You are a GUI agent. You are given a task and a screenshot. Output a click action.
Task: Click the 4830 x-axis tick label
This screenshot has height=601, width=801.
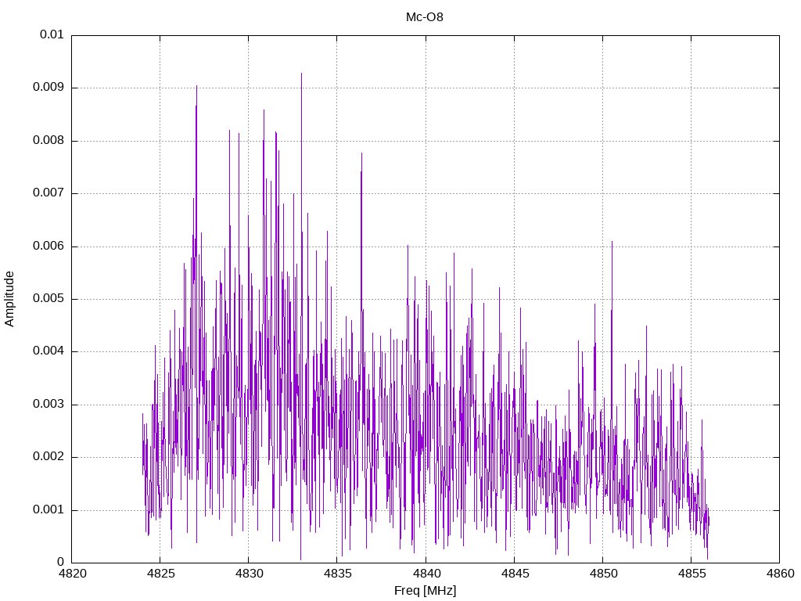click(249, 574)
